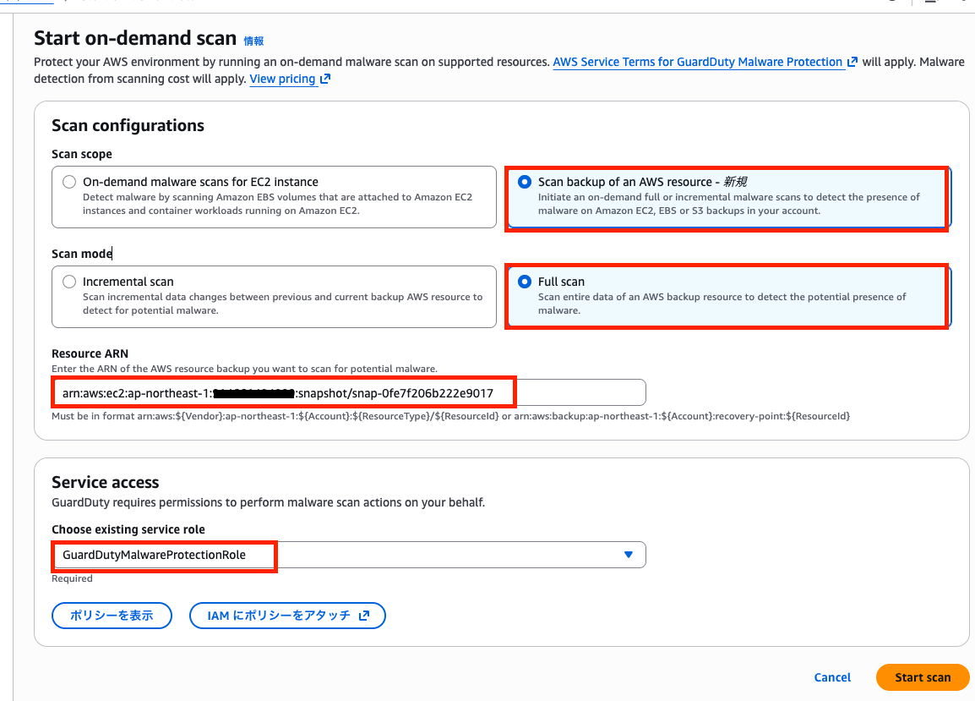Viewport: 975px width, 701px height.
Task: Open AWS Service Terms for GuardDuty Malware Protection
Action: pyautogui.click(x=697, y=63)
